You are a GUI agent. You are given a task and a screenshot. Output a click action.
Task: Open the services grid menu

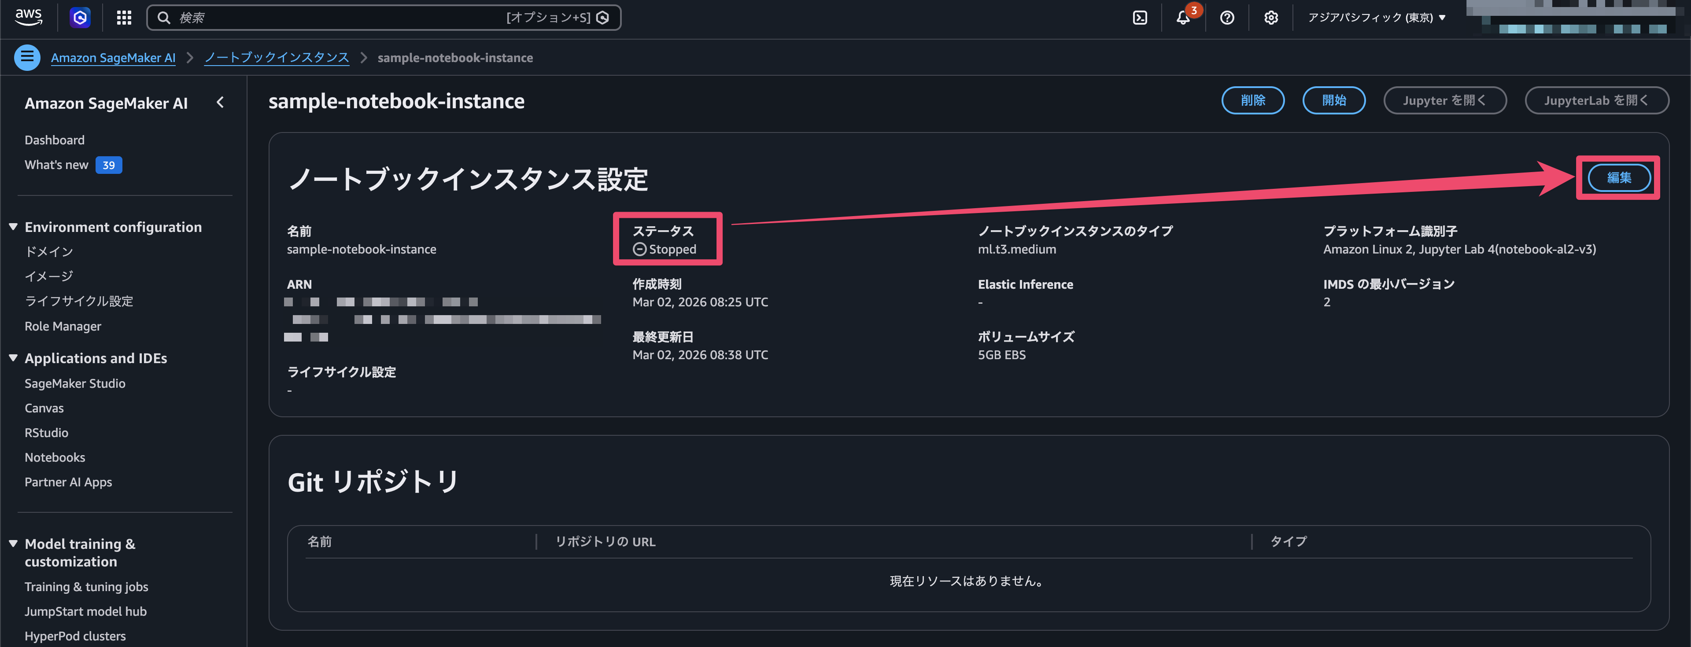tap(123, 18)
